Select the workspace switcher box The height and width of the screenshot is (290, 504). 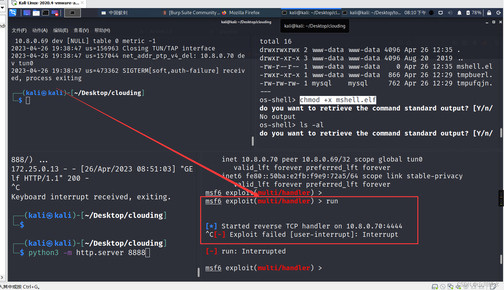point(72,13)
